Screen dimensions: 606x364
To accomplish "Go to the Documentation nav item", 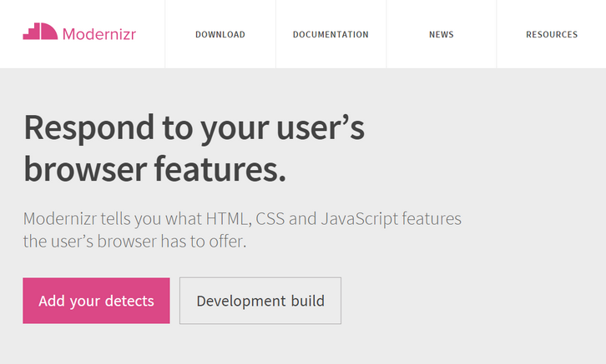I will coord(331,35).
